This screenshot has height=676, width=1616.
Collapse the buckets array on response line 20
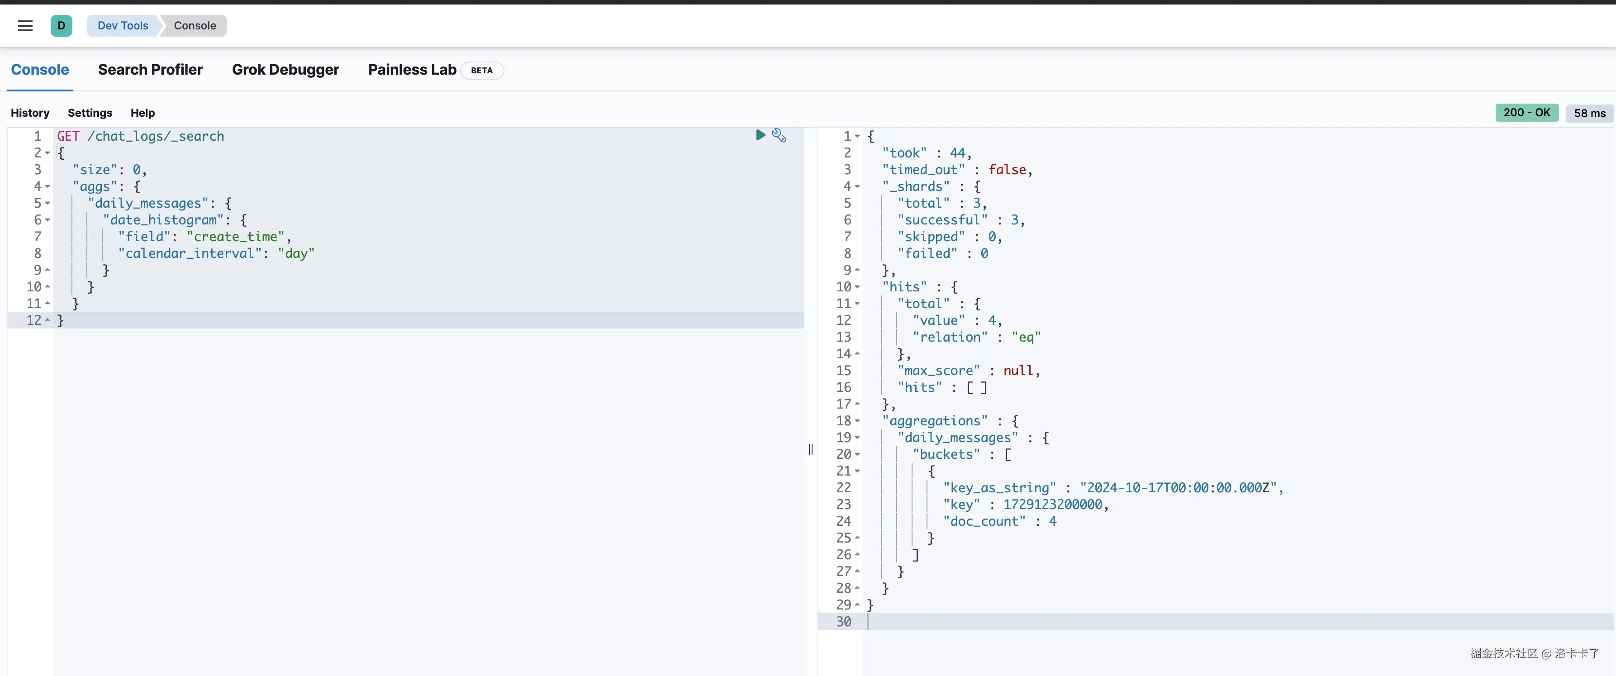(858, 454)
